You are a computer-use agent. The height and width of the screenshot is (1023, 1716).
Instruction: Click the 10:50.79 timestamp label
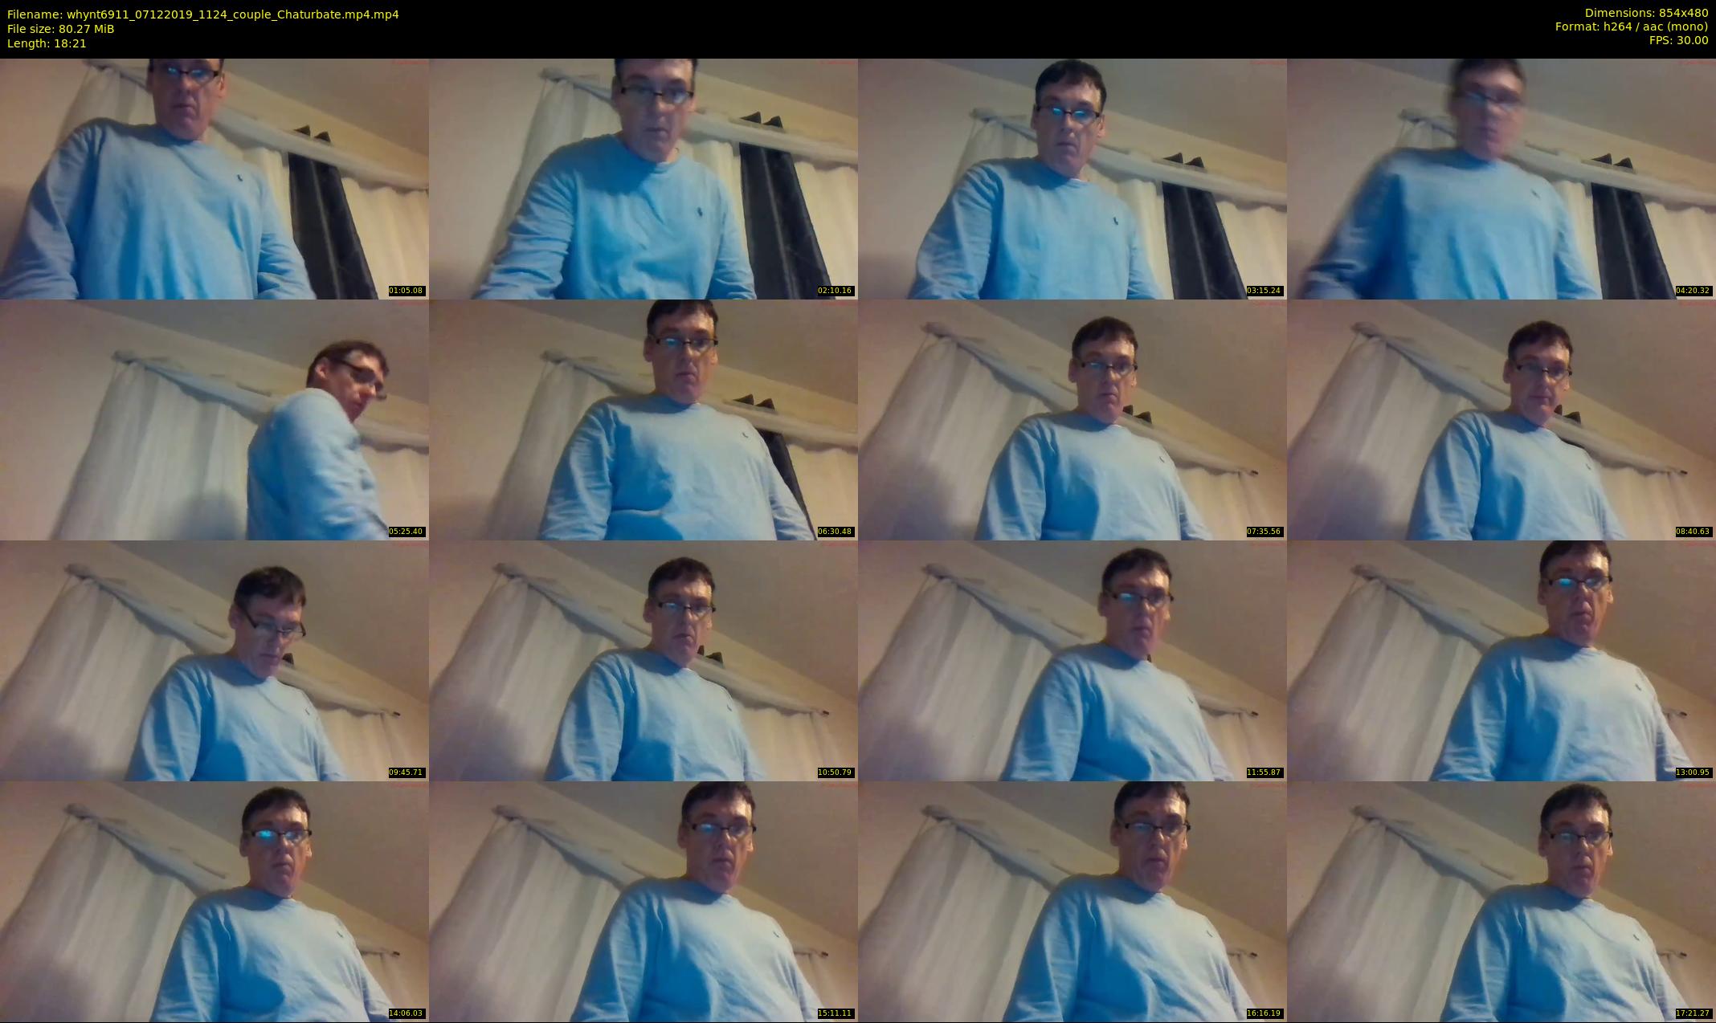click(836, 772)
